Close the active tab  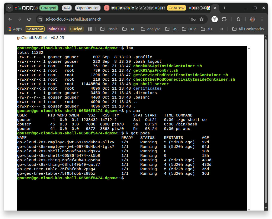[215, 8]
